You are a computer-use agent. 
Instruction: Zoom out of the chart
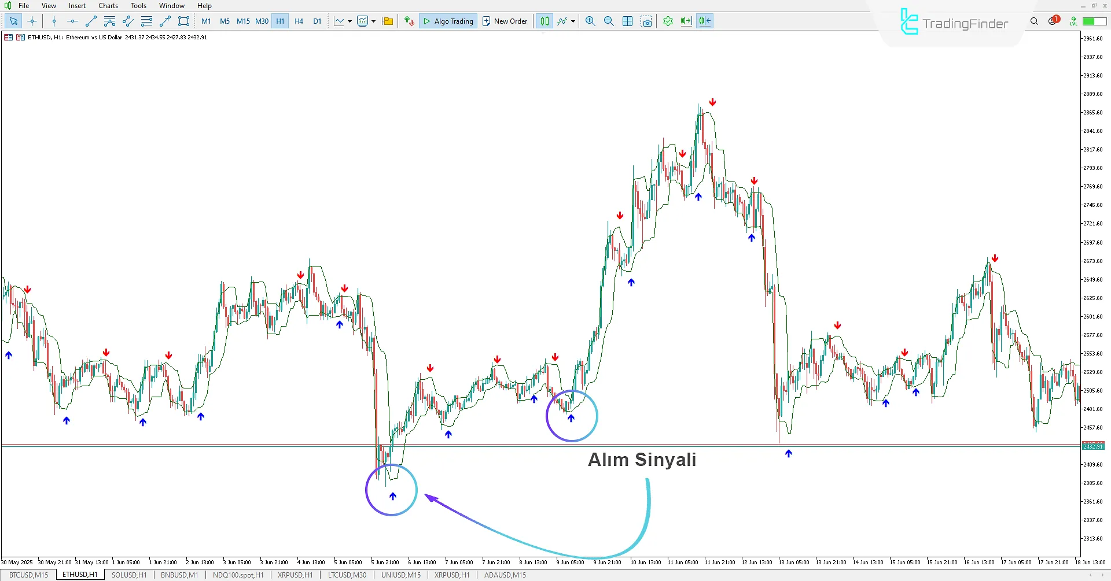coord(608,21)
